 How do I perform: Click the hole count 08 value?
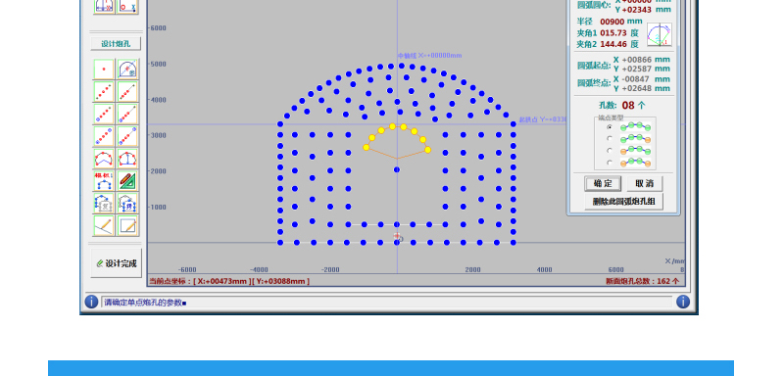(x=628, y=106)
